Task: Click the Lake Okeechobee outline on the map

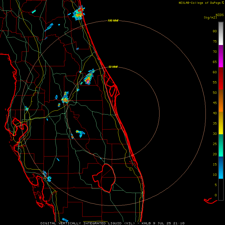Action: pyautogui.click(x=103, y=178)
